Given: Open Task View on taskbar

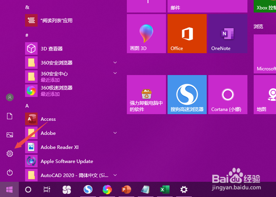Looking at the screenshot, I should pyautogui.click(x=47, y=190).
